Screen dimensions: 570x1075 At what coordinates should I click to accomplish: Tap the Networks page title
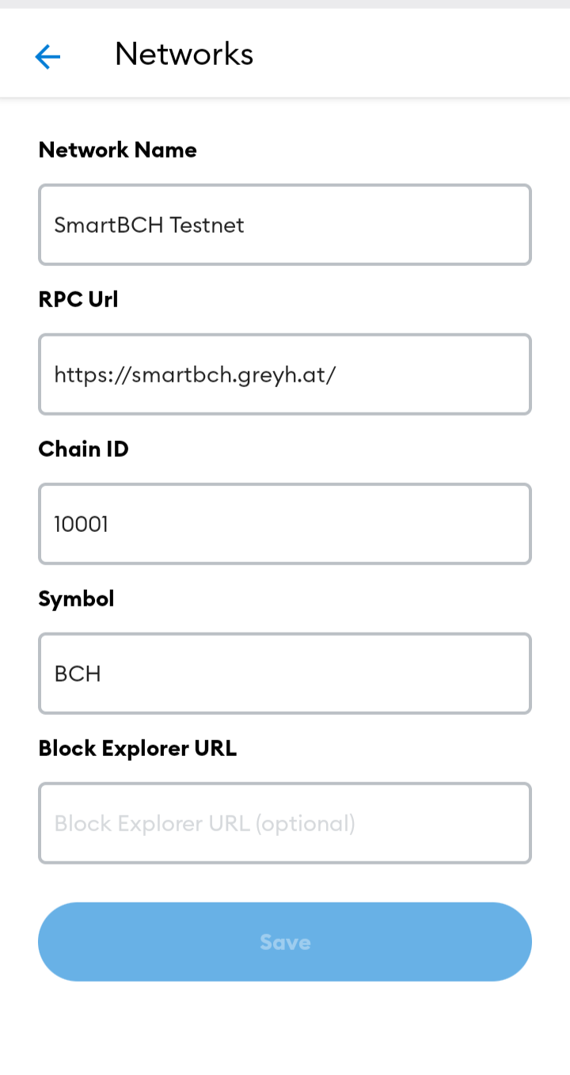point(184,54)
